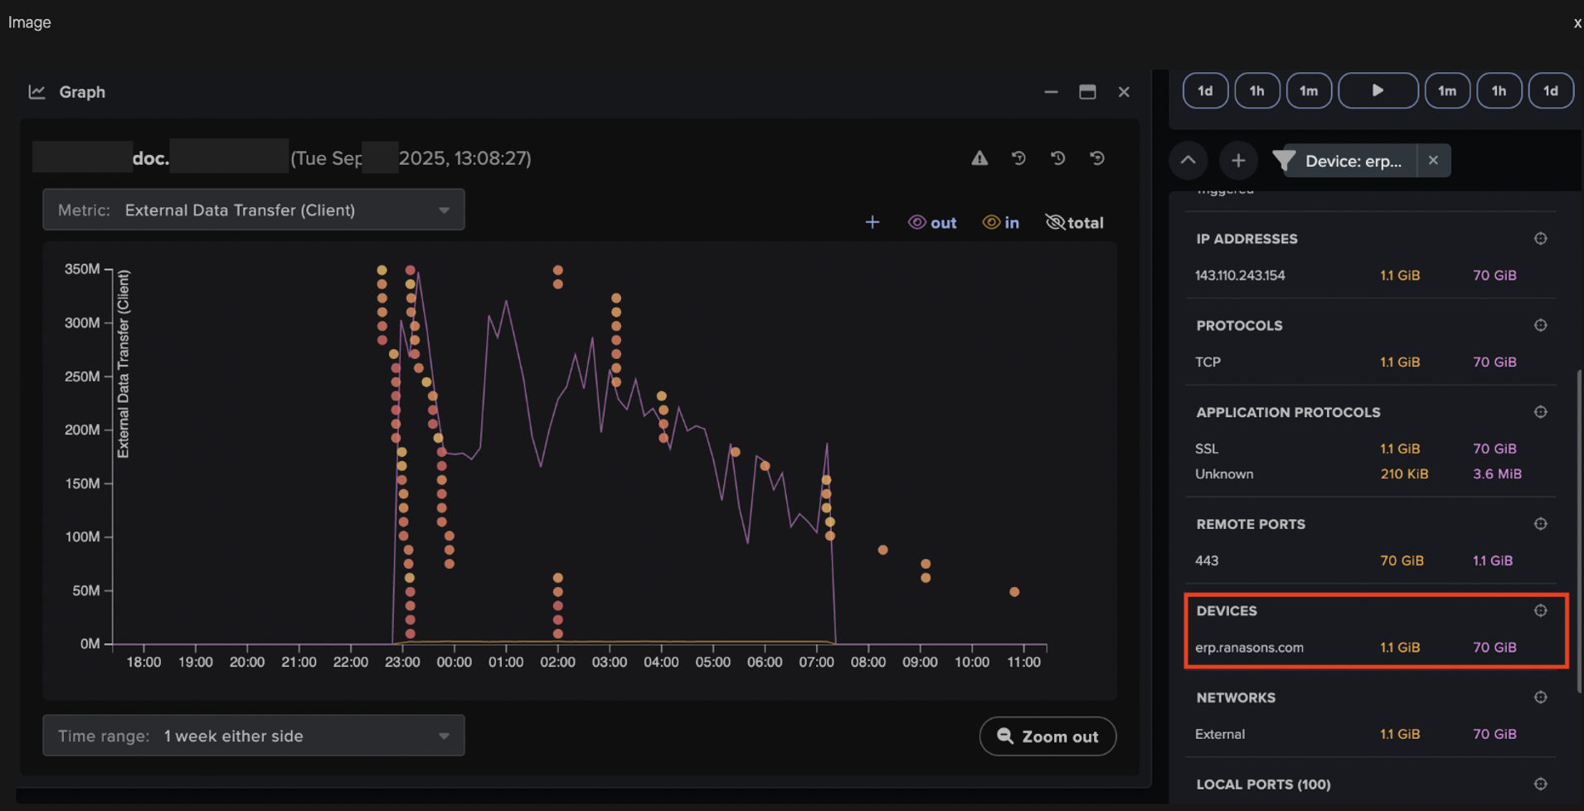Select the External network row

[x=1370, y=734]
